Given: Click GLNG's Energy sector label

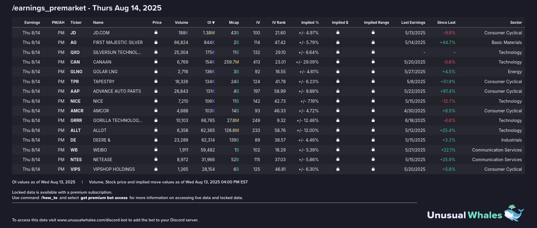Looking at the screenshot, I should tap(515, 72).
